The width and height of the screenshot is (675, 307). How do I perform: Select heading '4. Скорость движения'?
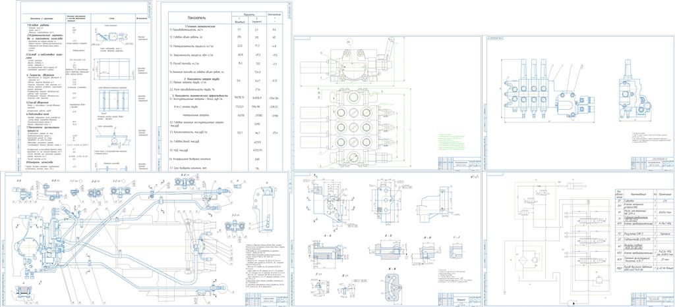tap(40, 75)
